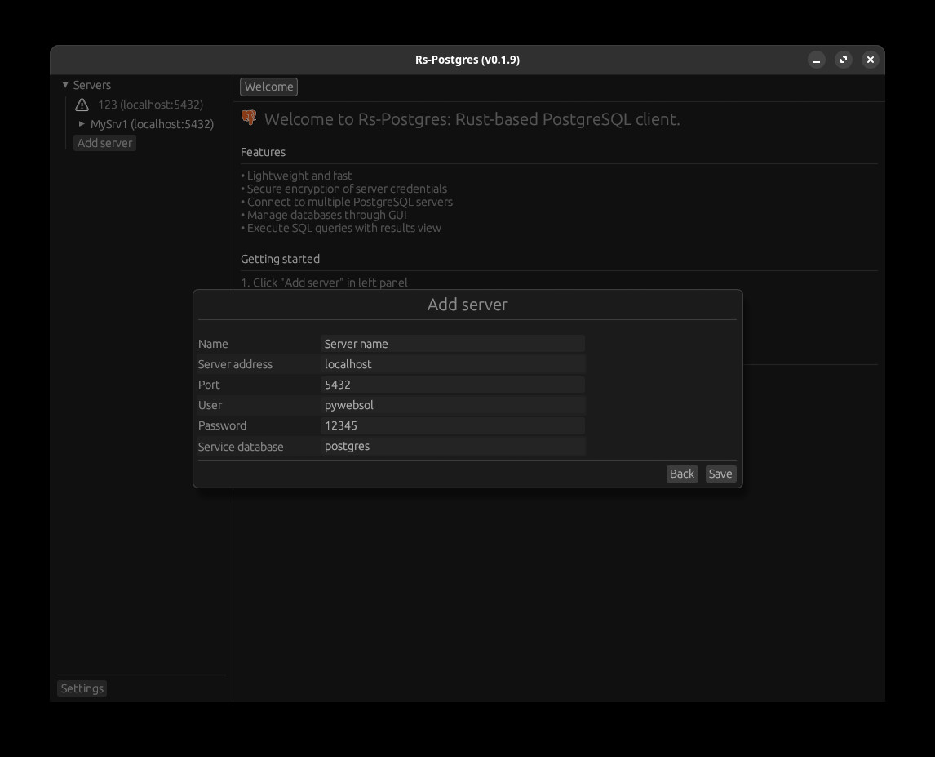Viewport: 935px width, 757px height.
Task: Click the Password label
Action: [x=222, y=425]
